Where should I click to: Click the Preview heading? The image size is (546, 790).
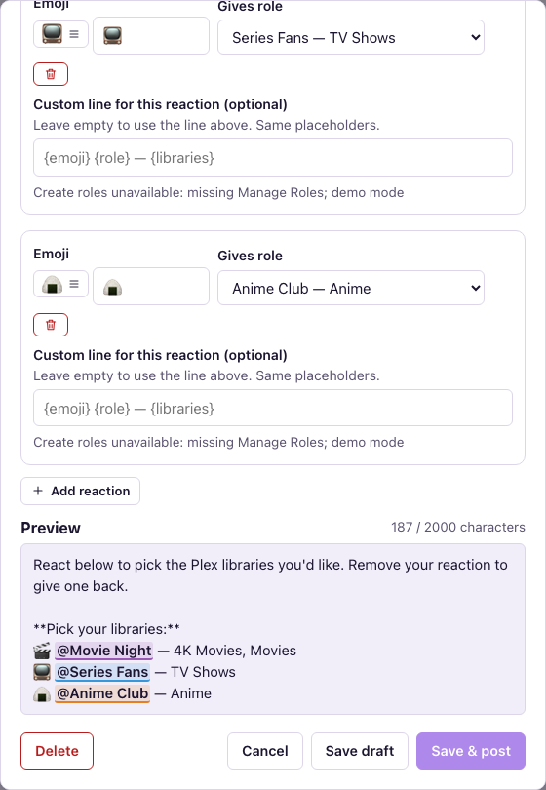pos(51,528)
